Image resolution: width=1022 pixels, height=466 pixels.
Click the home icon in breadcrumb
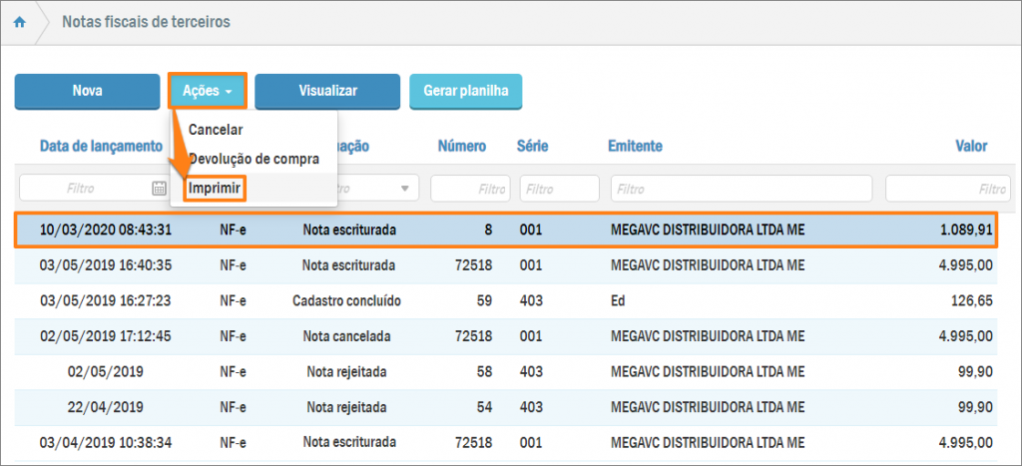(19, 22)
